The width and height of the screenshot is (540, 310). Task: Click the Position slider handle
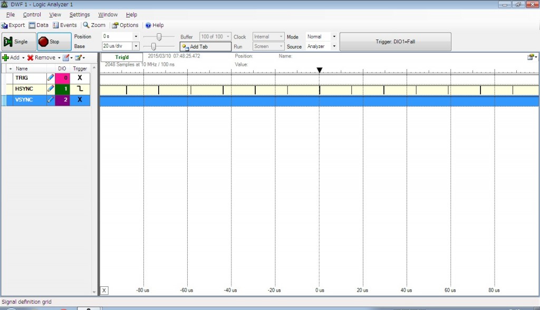[158, 37]
